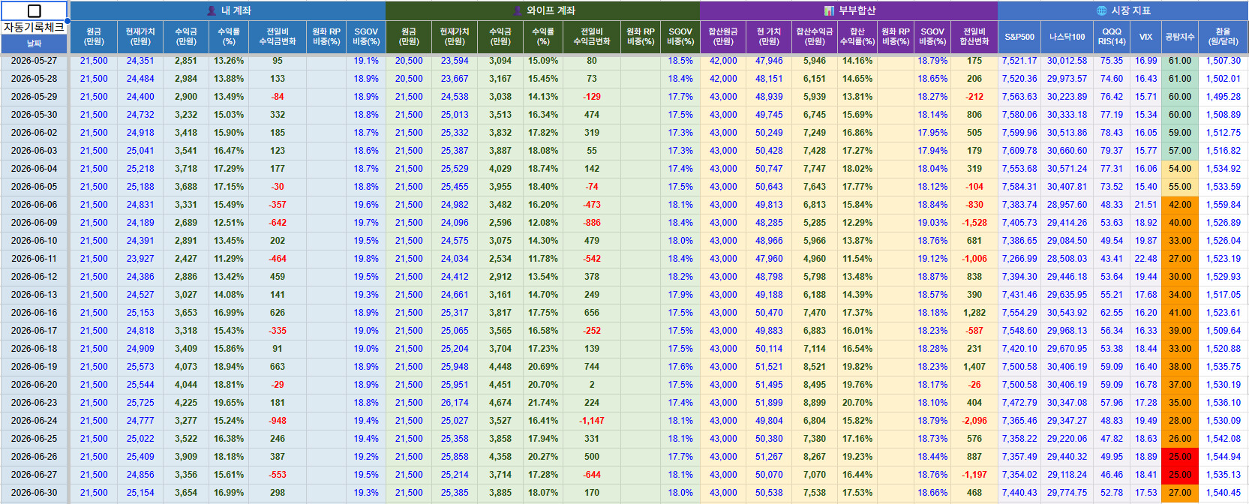Screen dimensions: 1249x504
Task: Select Nasdaq value 28,508.03
Action: click(1067, 259)
